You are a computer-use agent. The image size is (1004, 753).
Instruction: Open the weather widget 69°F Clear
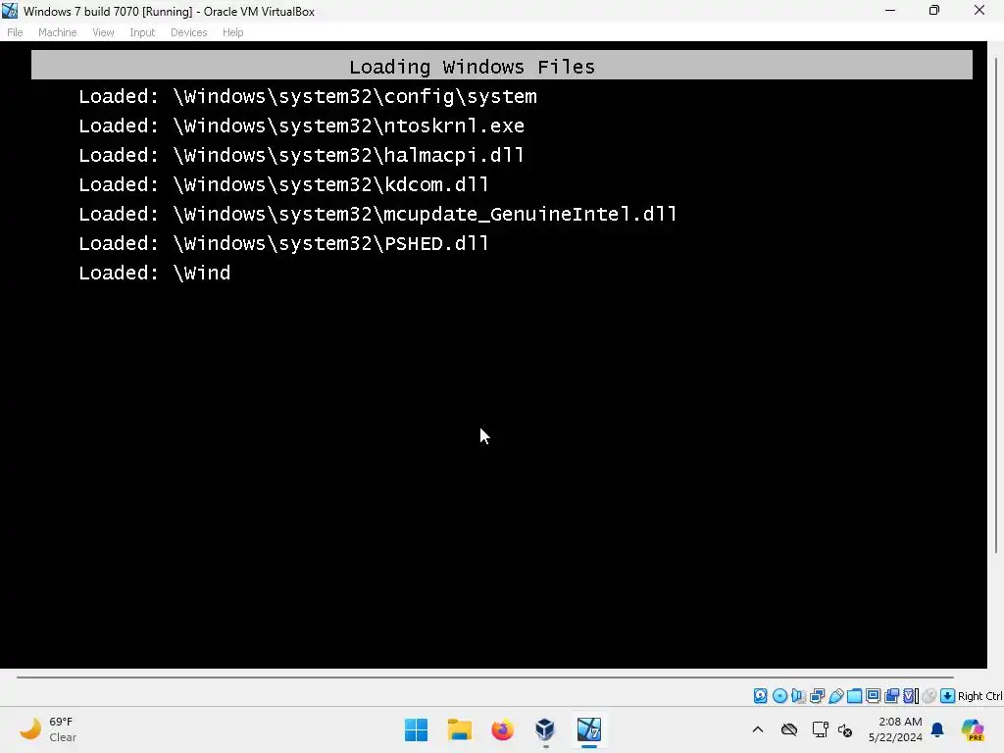[x=48, y=729]
